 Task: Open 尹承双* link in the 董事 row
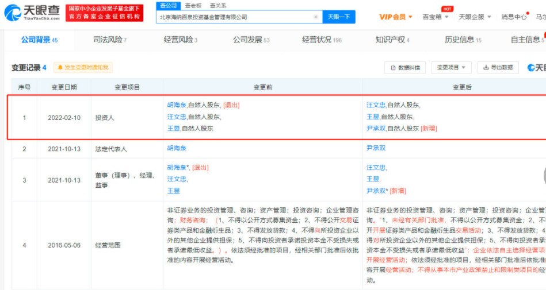coord(377,191)
